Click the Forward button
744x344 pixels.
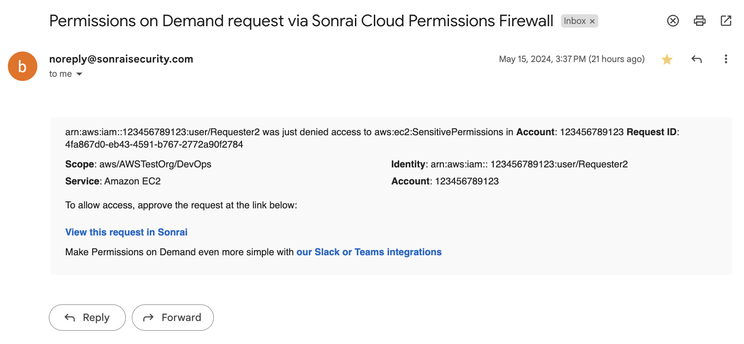click(173, 317)
